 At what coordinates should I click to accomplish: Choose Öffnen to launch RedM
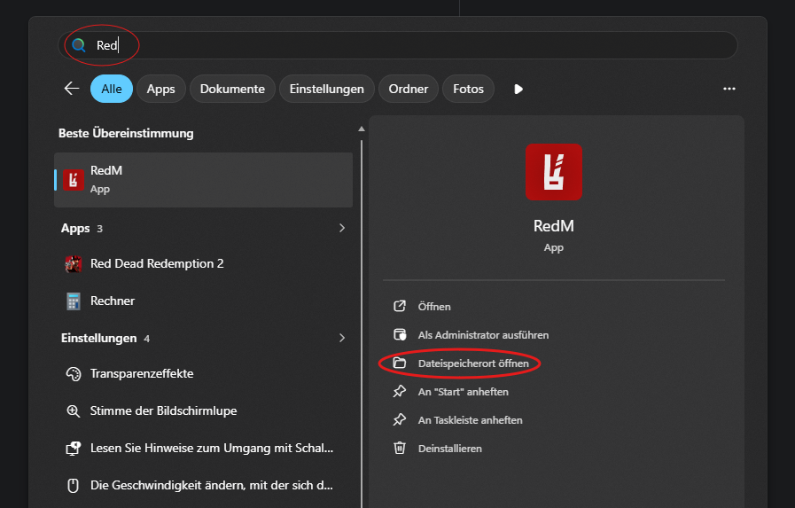click(x=434, y=306)
